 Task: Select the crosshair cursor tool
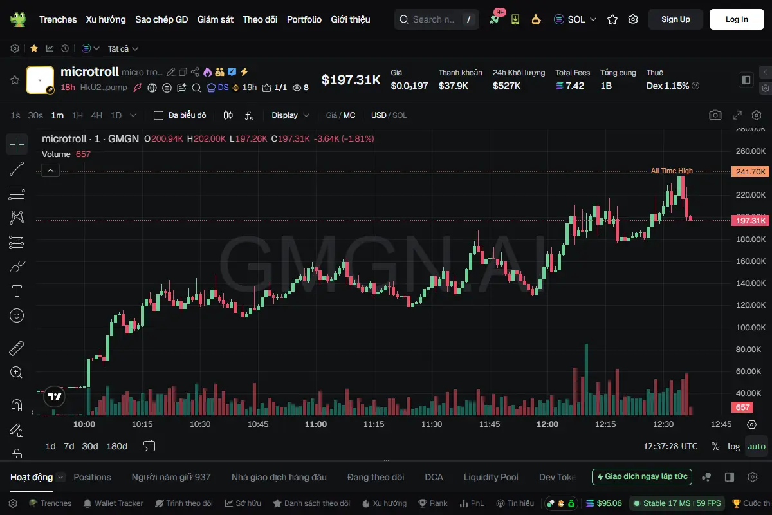point(17,144)
